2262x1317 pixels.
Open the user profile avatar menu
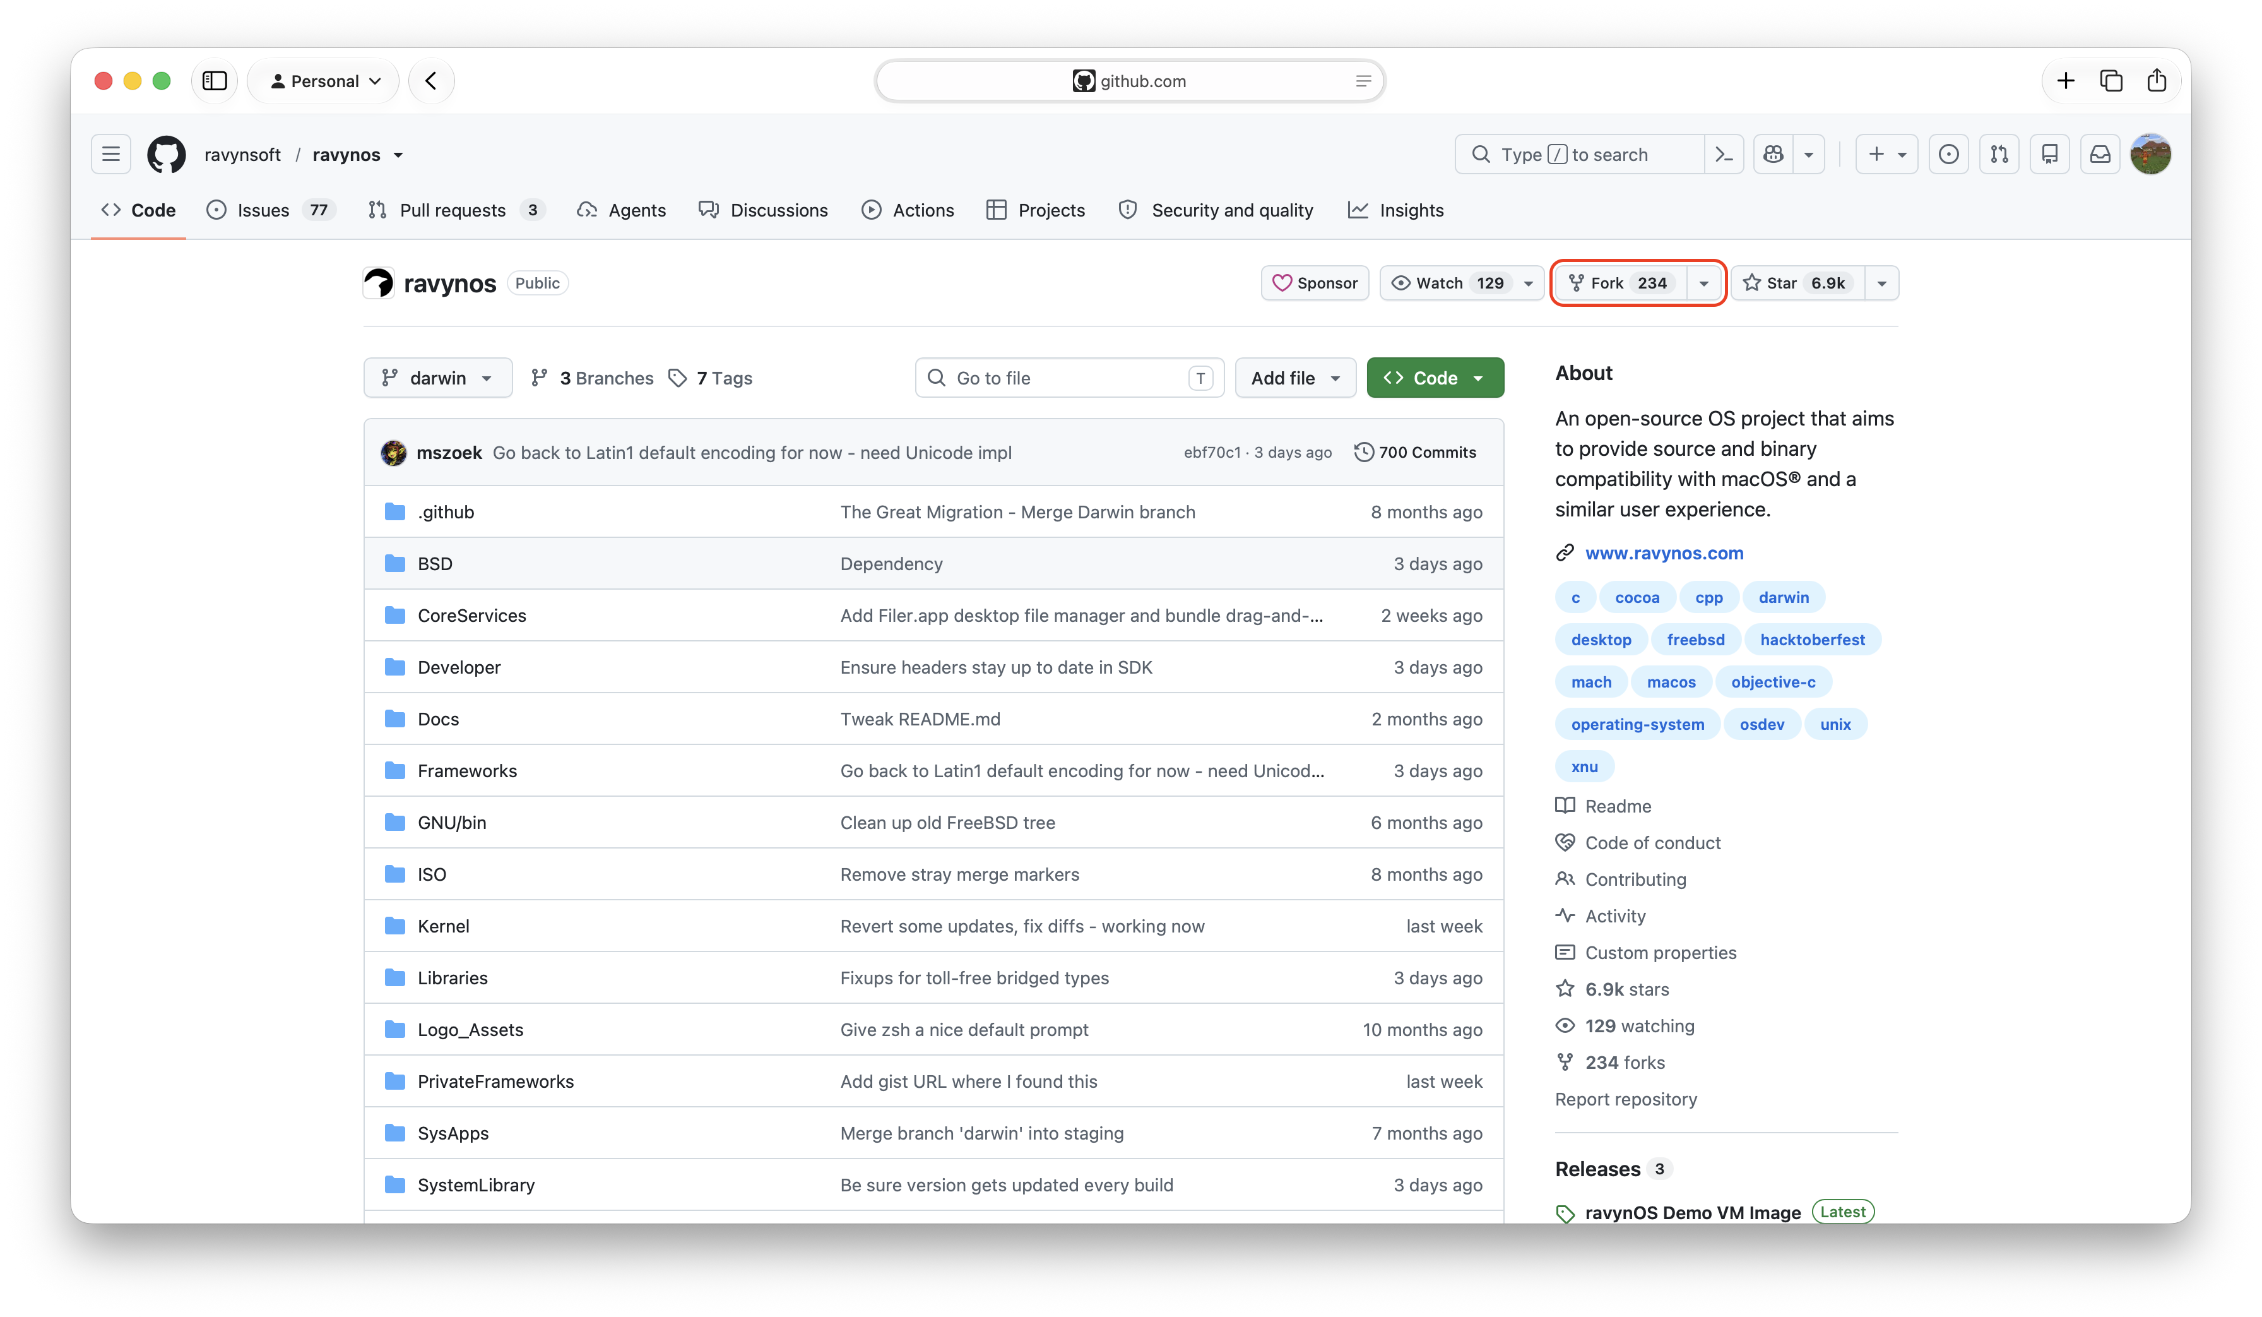pyautogui.click(x=2151, y=155)
